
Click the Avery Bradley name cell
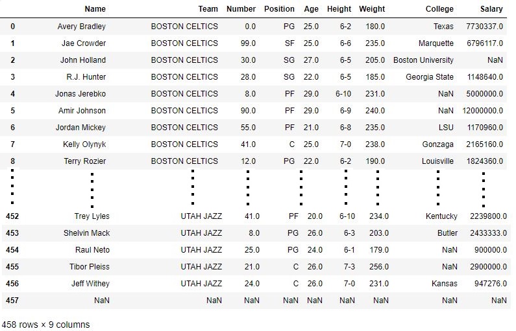tap(81, 27)
